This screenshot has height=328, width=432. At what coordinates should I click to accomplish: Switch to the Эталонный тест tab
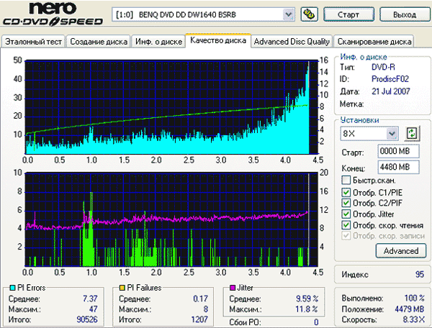pos(33,42)
